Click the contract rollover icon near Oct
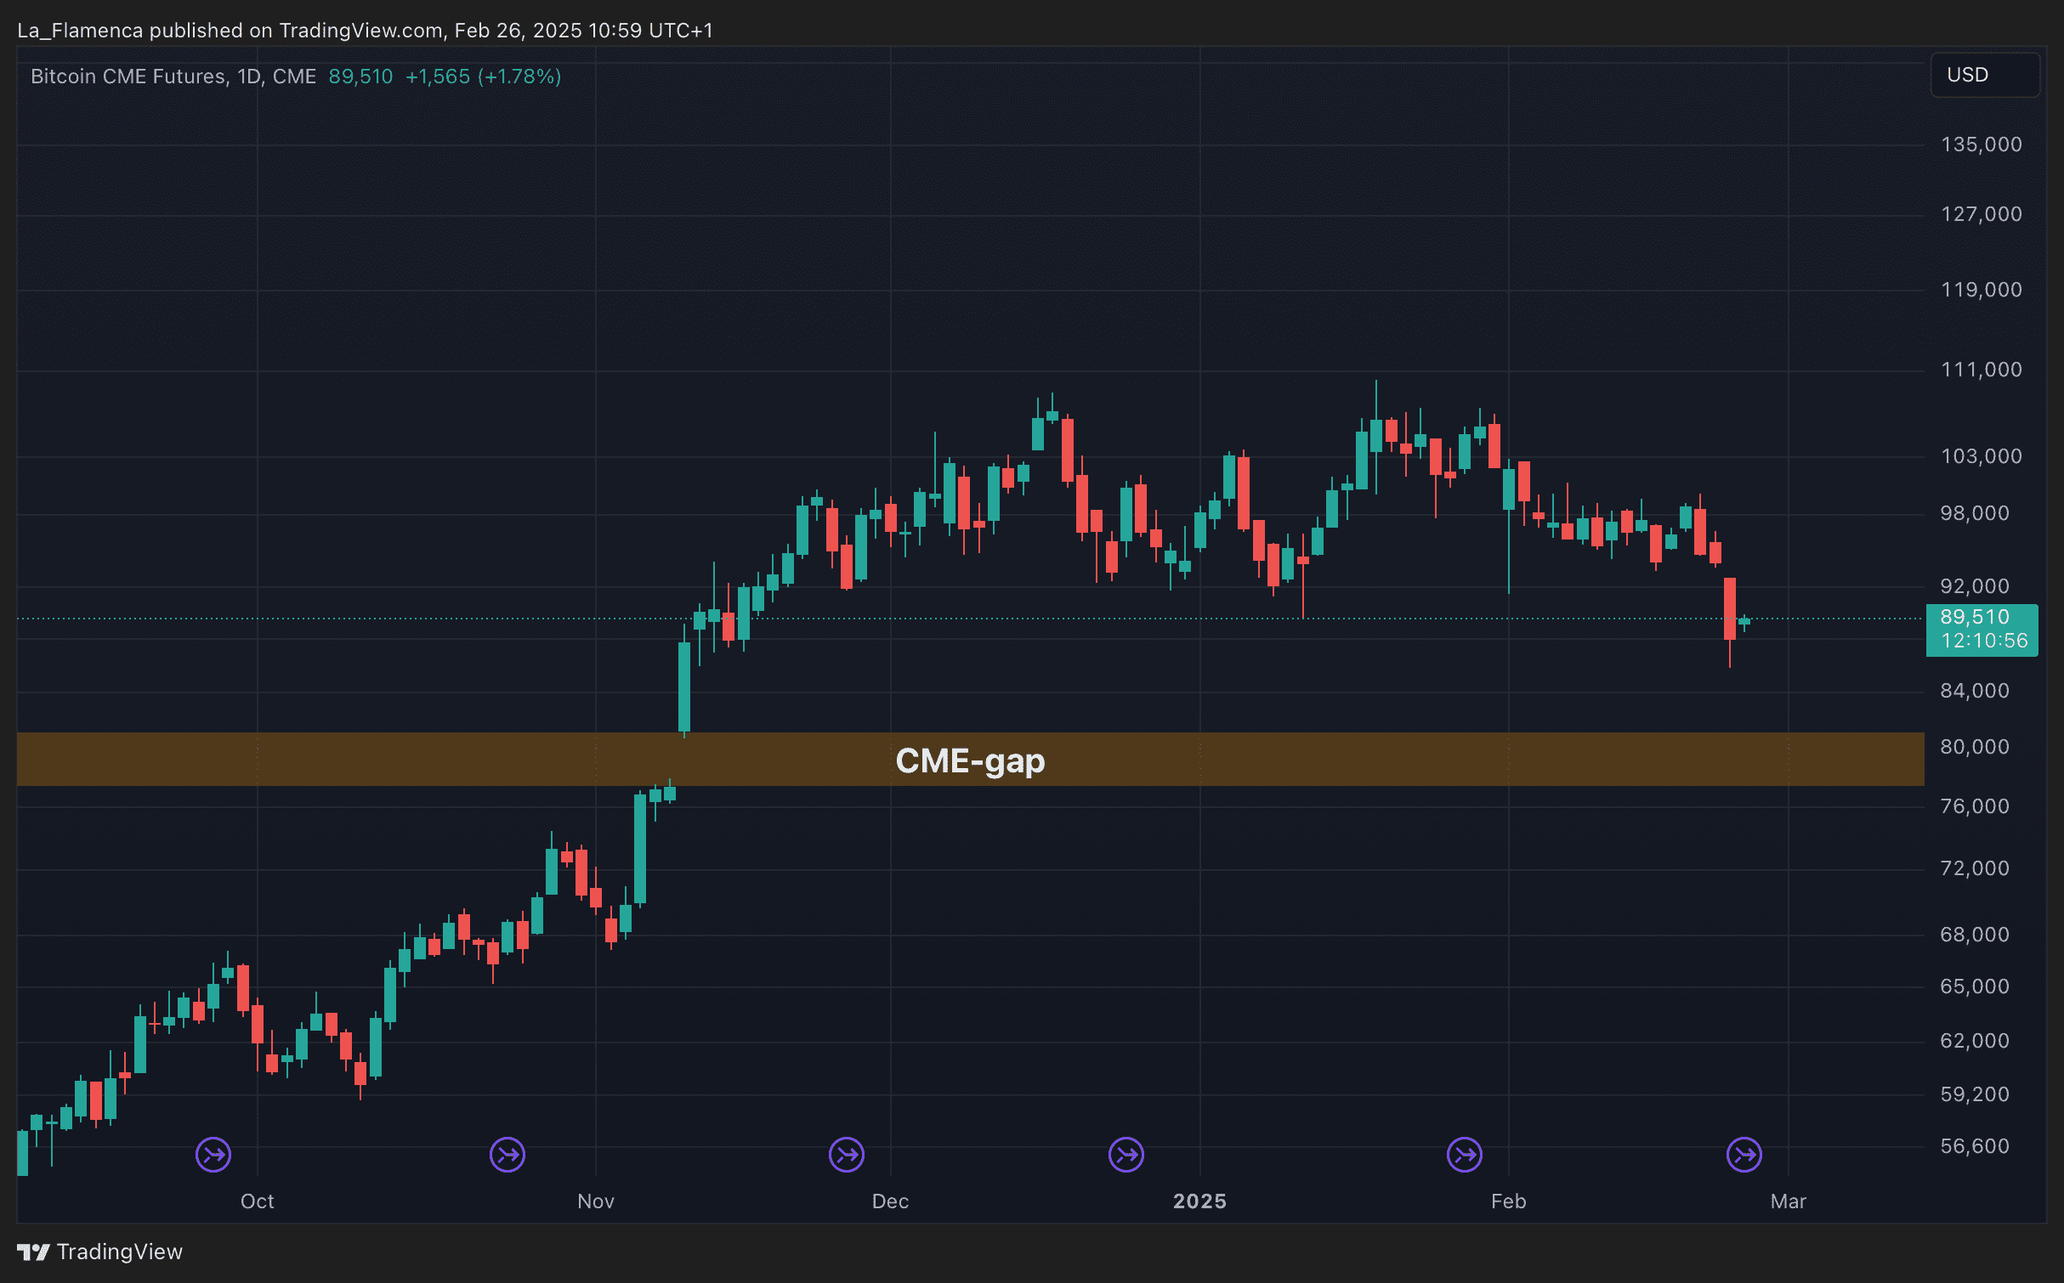This screenshot has width=2064, height=1283. click(x=213, y=1155)
